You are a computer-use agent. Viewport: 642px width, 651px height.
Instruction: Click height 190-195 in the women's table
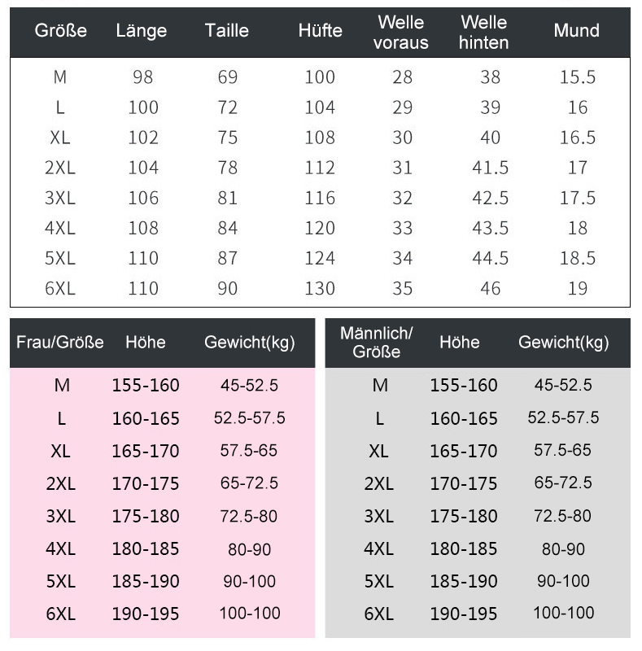pyautogui.click(x=146, y=614)
